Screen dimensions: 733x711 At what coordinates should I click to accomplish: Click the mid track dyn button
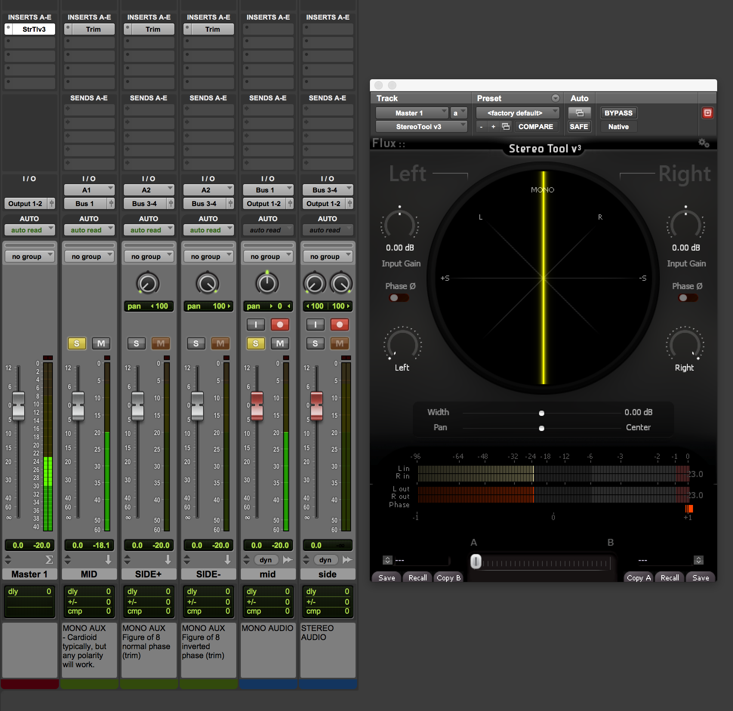[266, 560]
